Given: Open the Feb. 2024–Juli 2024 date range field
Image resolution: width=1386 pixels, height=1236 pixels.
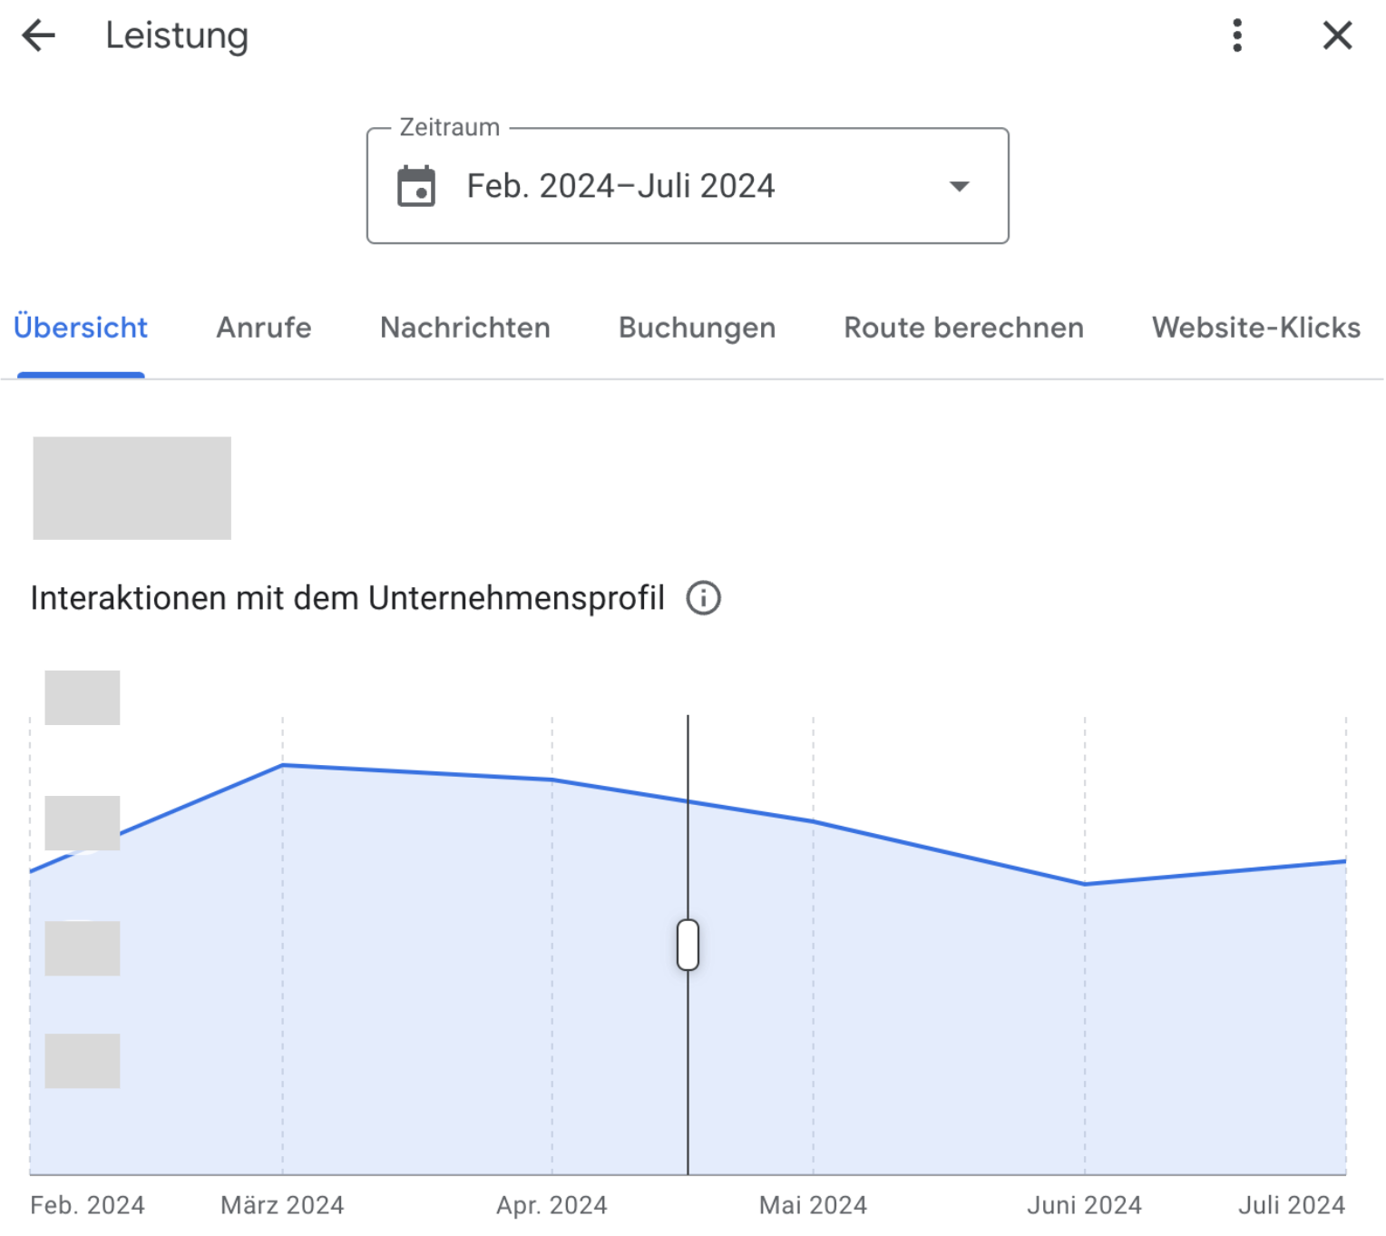Looking at the screenshot, I should (x=688, y=186).
